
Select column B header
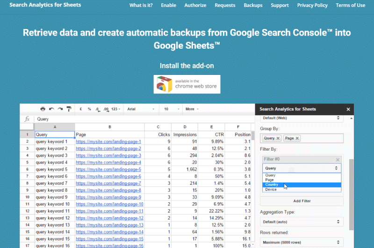(110, 127)
